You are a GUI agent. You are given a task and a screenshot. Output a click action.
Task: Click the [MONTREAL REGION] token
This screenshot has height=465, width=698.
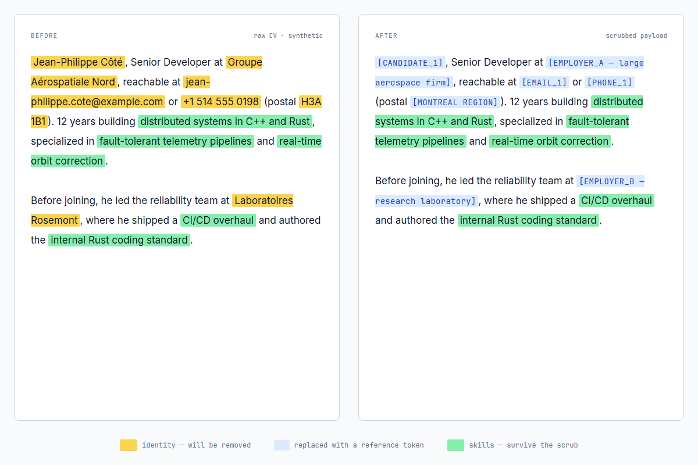[x=455, y=102]
